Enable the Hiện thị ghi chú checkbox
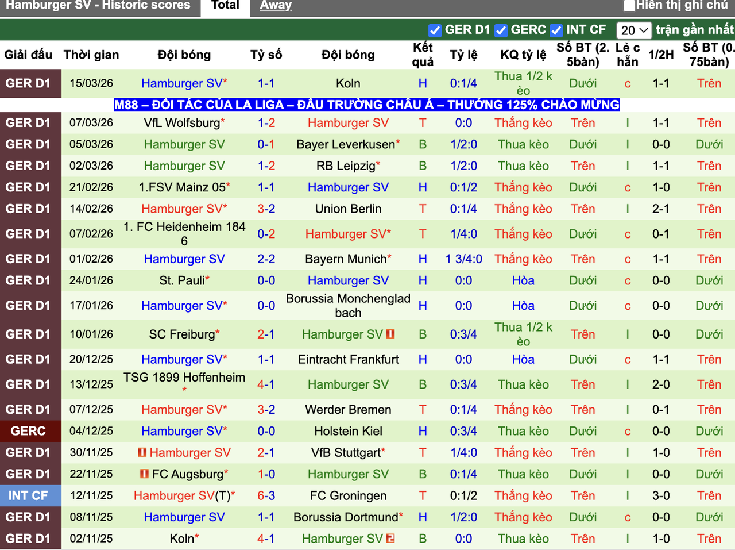735x550 pixels. [629, 6]
